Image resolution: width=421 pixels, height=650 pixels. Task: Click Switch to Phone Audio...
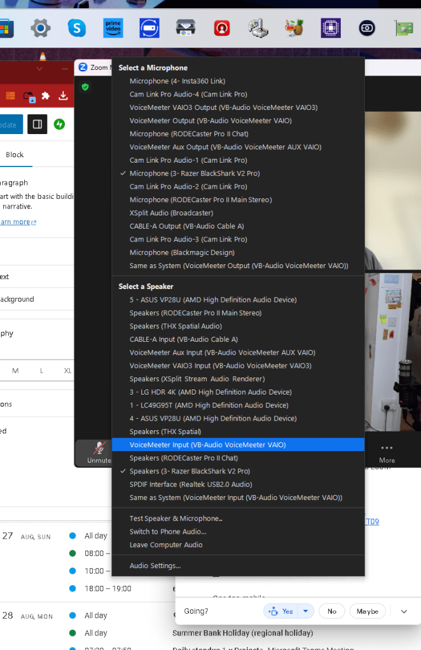(238, 532)
